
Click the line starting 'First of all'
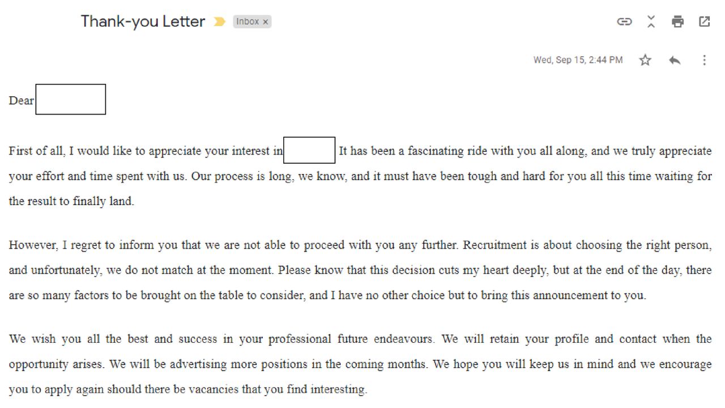360,151
